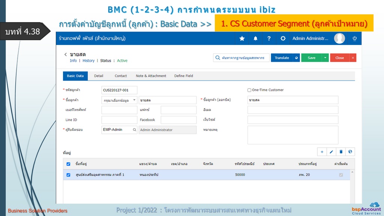Open the กรุณาเลือกข้อมูล name prefix dropdown
This screenshot has width=384, height=216.
coord(119,100)
